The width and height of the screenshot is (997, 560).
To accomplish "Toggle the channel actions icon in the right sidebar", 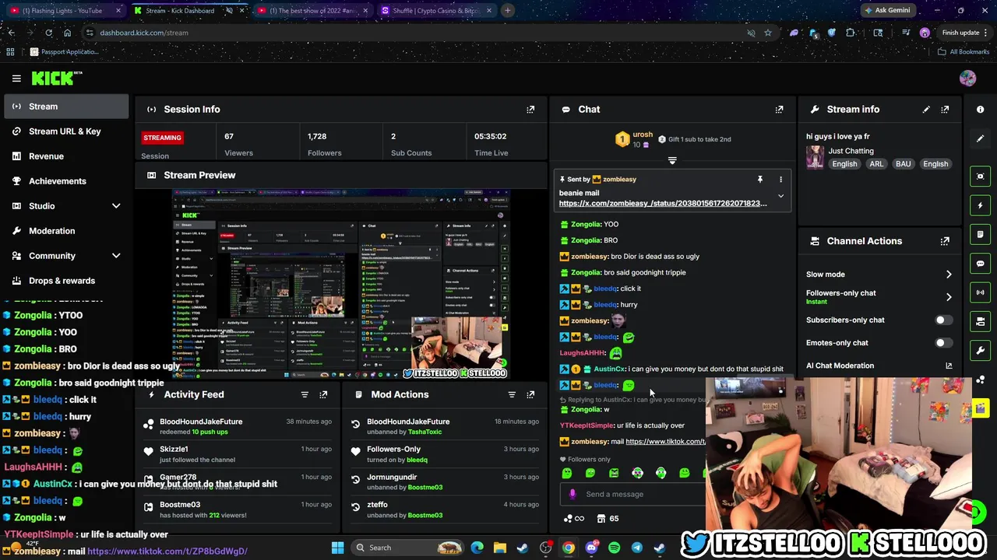I will coord(981,321).
